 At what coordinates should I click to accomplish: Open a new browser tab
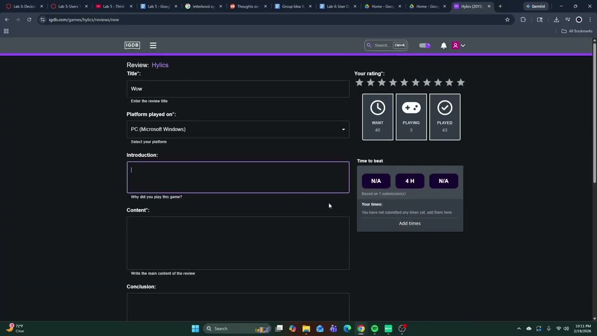pos(500,7)
